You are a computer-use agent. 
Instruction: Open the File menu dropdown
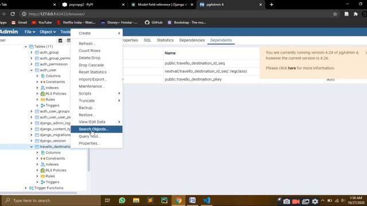click(x=30, y=32)
